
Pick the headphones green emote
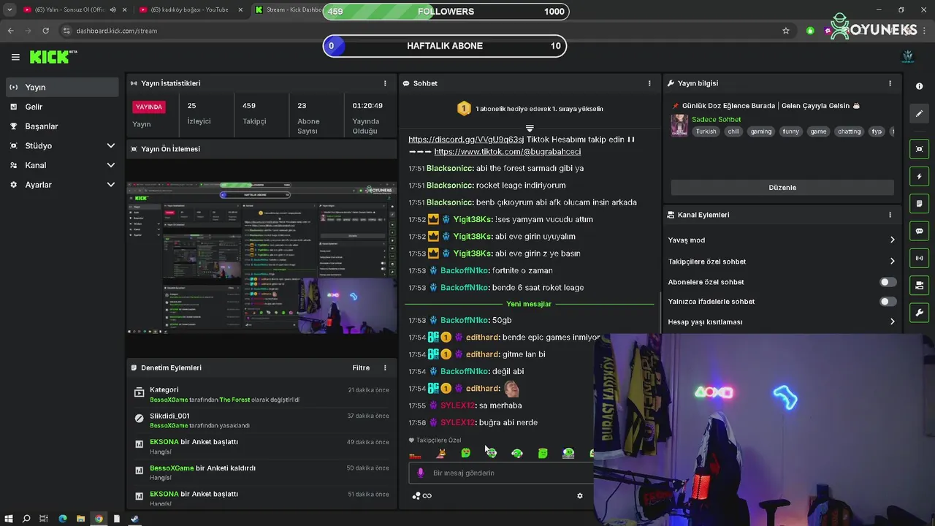point(516,453)
